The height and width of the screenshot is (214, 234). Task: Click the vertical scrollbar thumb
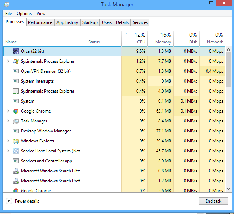click(228, 70)
